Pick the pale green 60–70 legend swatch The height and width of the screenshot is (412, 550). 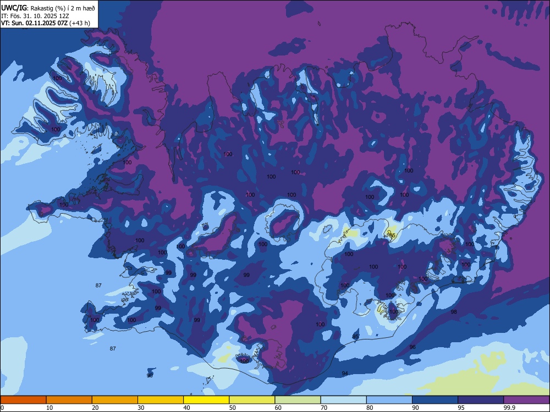click(298, 400)
